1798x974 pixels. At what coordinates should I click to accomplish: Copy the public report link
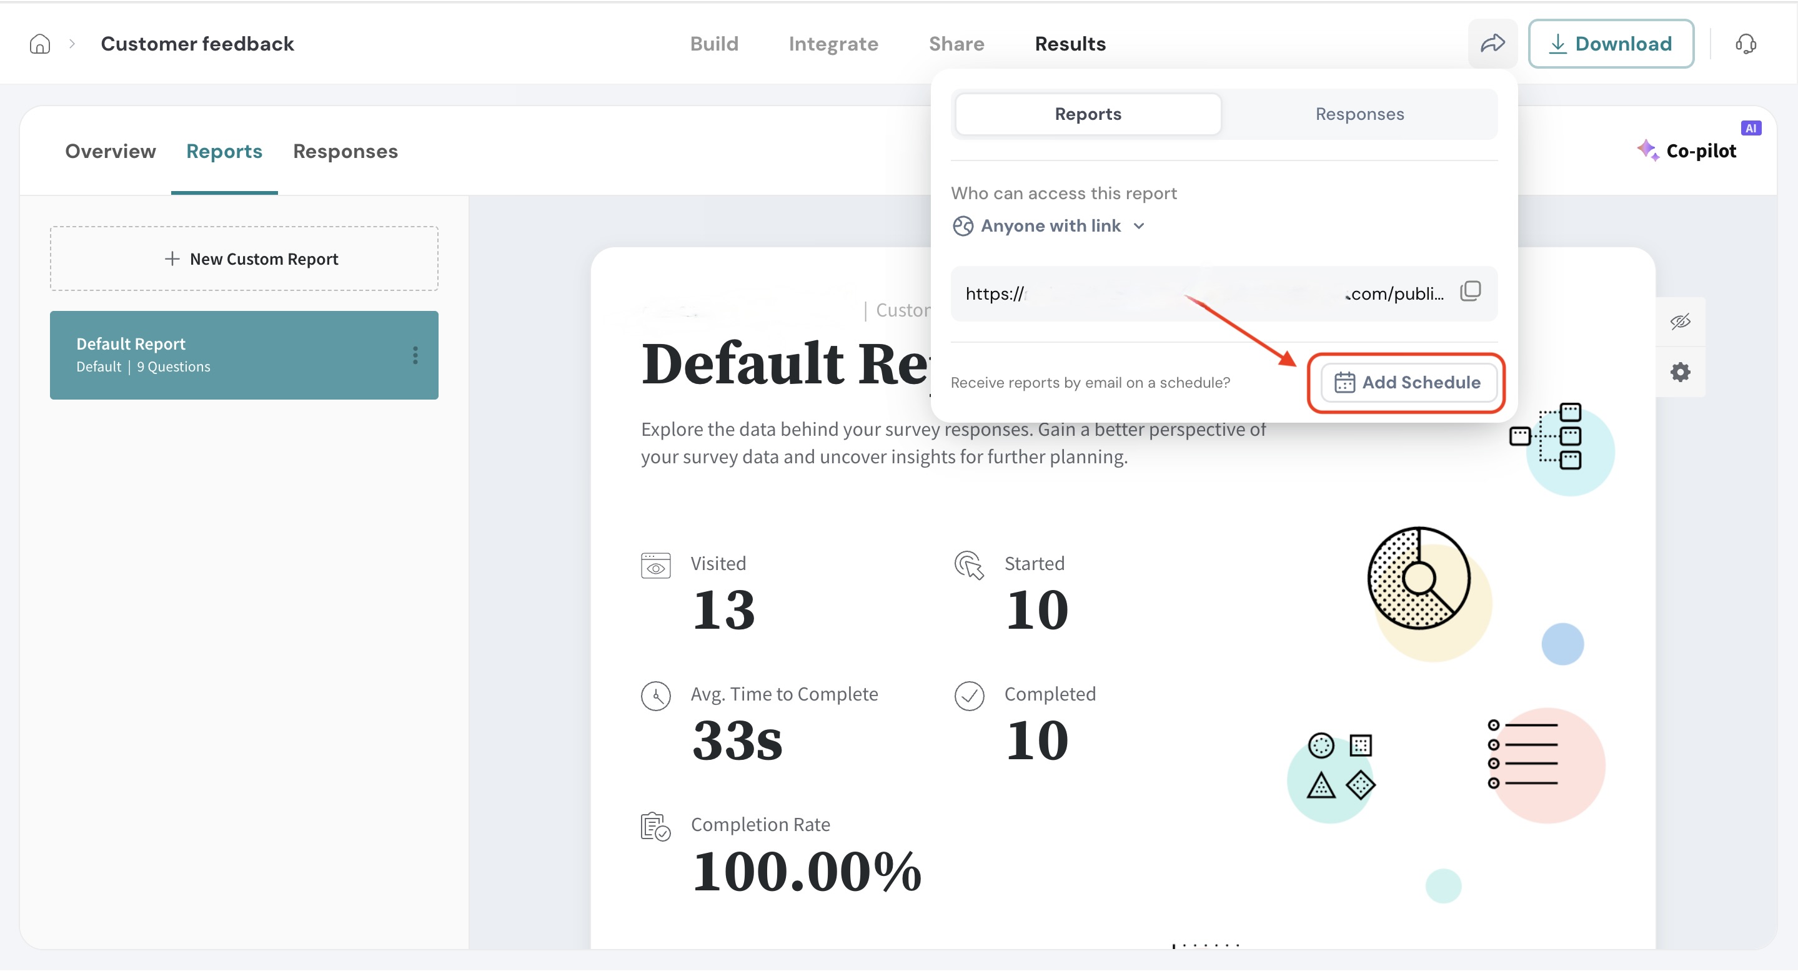pos(1470,292)
